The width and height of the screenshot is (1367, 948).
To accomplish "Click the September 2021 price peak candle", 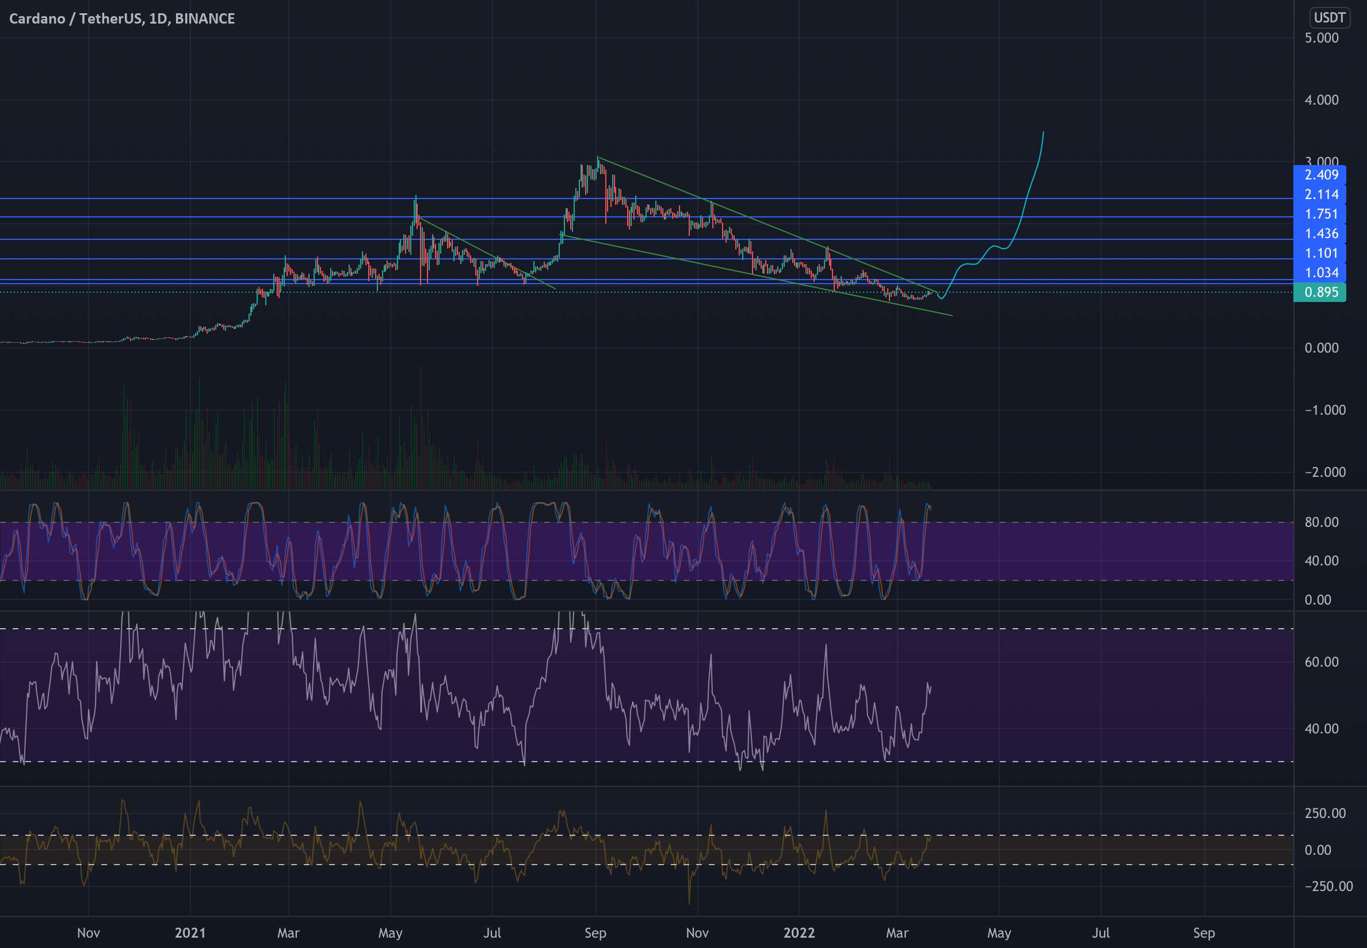I will [598, 164].
